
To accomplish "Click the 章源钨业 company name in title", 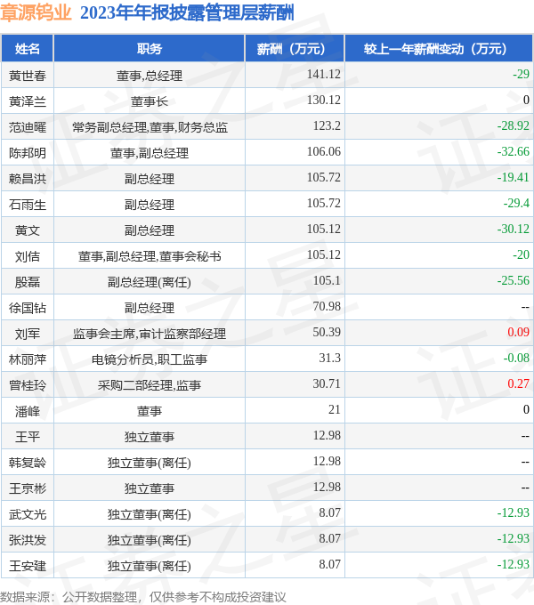I will [36, 12].
